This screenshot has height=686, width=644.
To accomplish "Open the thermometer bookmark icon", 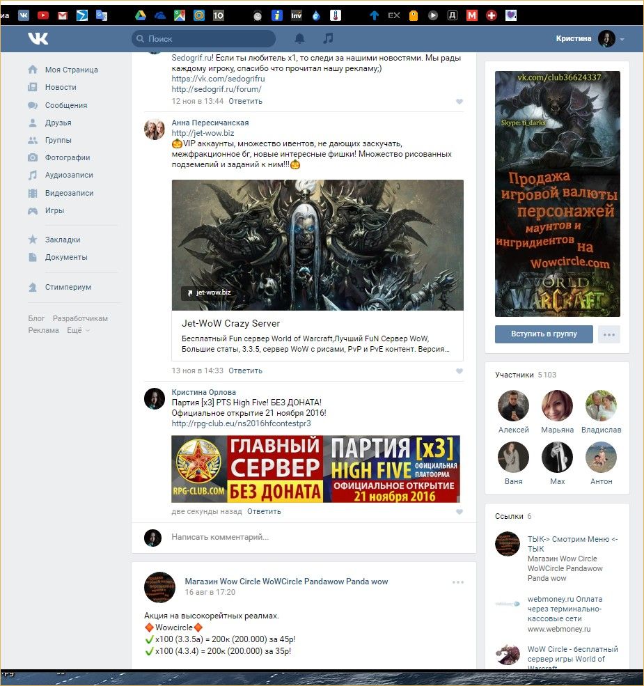I will coord(335,15).
